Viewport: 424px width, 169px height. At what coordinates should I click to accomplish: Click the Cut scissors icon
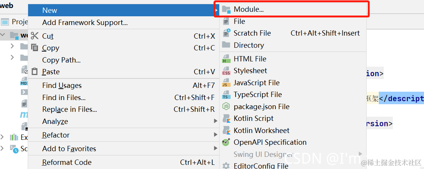(35, 36)
